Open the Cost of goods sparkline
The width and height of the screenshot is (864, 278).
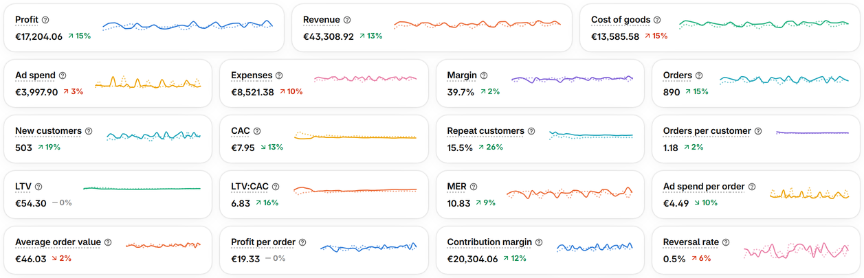764,25
